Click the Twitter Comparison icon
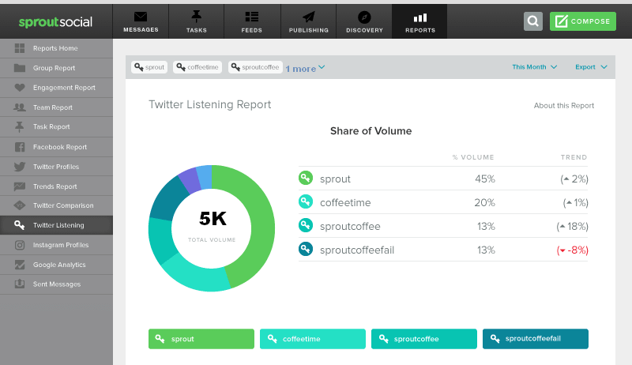Screen dimensions: 632x365 19,205
